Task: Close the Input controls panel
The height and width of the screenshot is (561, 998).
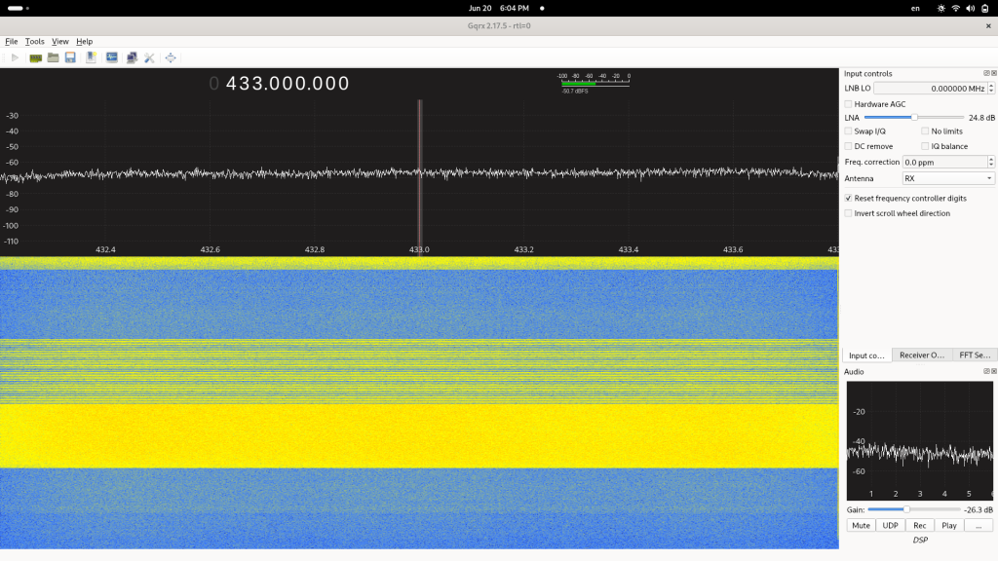Action: (x=993, y=73)
